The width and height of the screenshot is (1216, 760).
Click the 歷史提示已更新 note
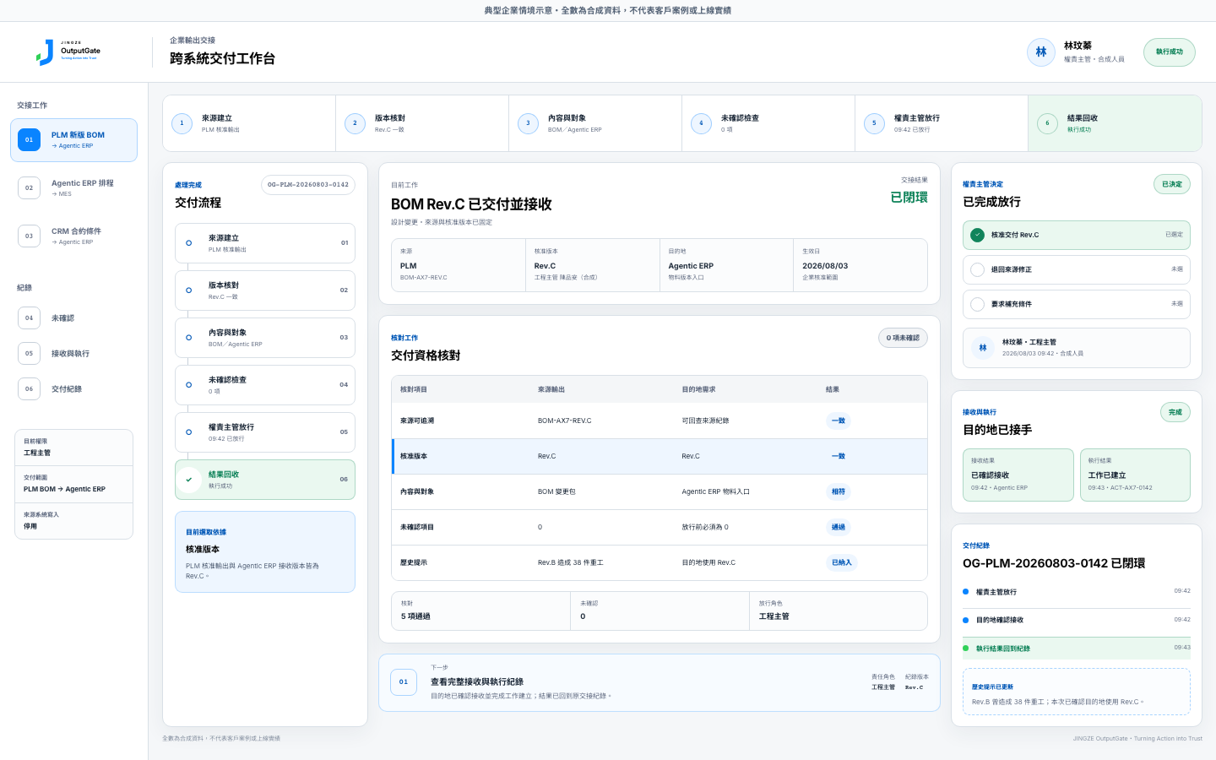tap(1077, 692)
